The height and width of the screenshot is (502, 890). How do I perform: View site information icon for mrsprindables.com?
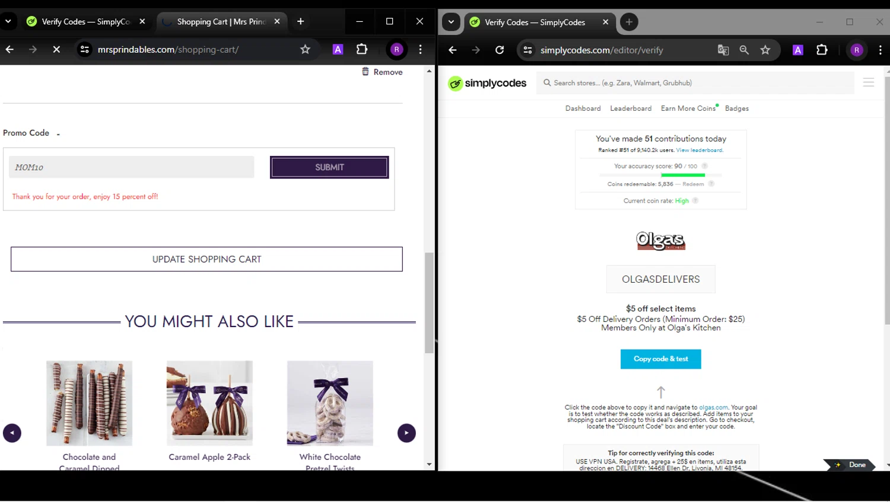pyautogui.click(x=85, y=50)
